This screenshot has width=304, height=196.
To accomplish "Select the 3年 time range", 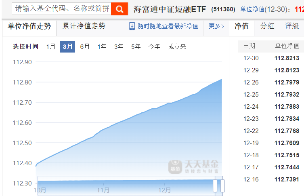I will click(x=119, y=46).
